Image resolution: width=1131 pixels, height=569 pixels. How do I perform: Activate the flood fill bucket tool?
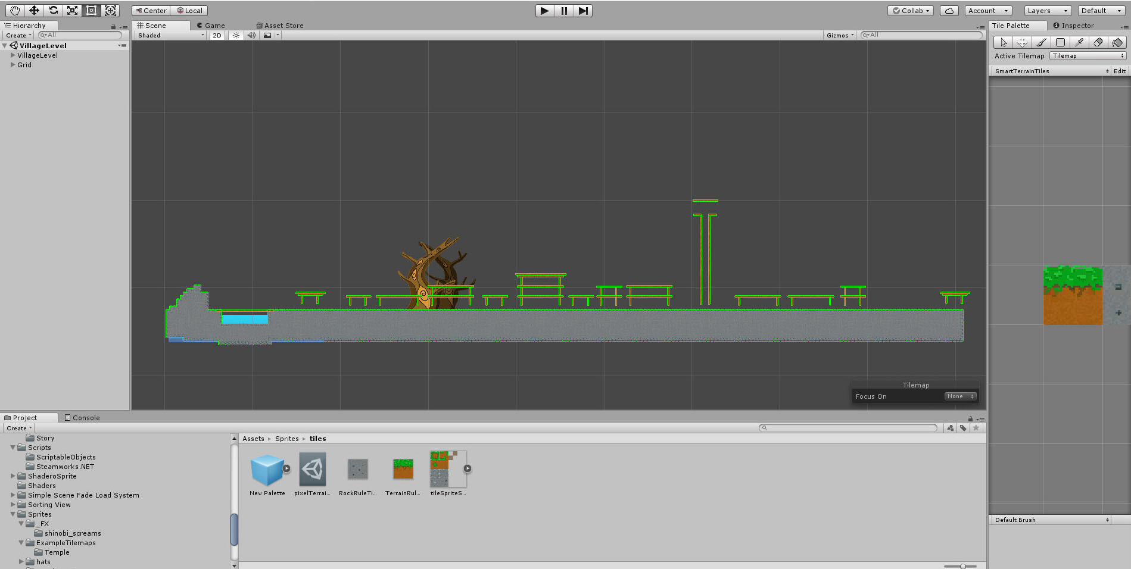click(1117, 42)
